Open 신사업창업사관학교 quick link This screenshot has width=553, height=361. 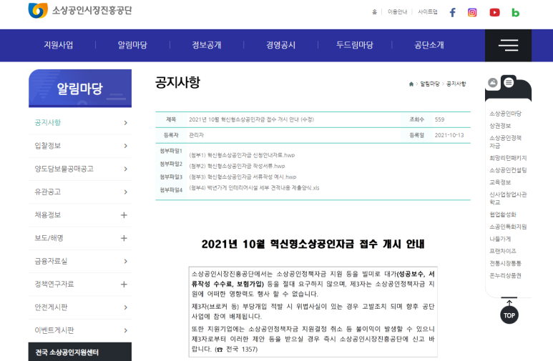[508, 198]
